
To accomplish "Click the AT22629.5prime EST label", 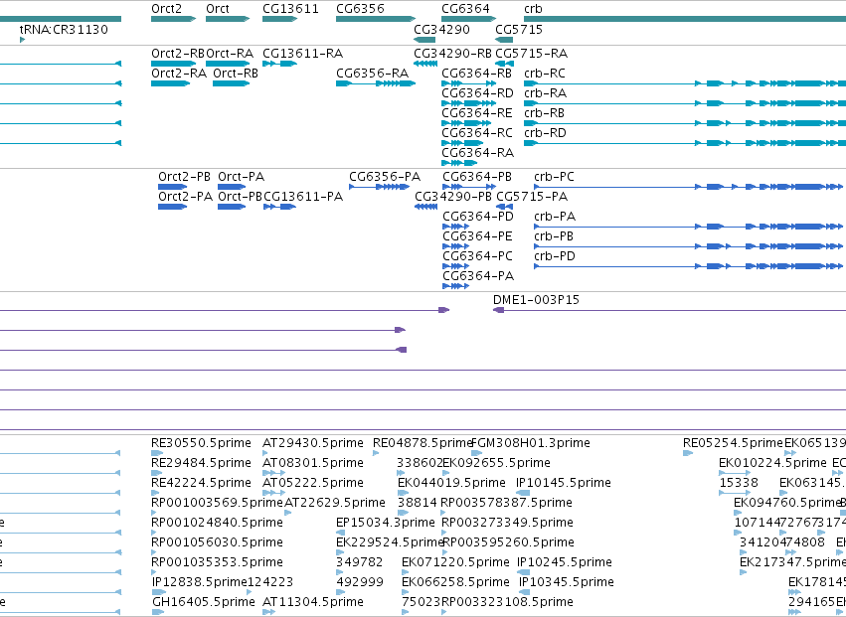I will (x=334, y=503).
